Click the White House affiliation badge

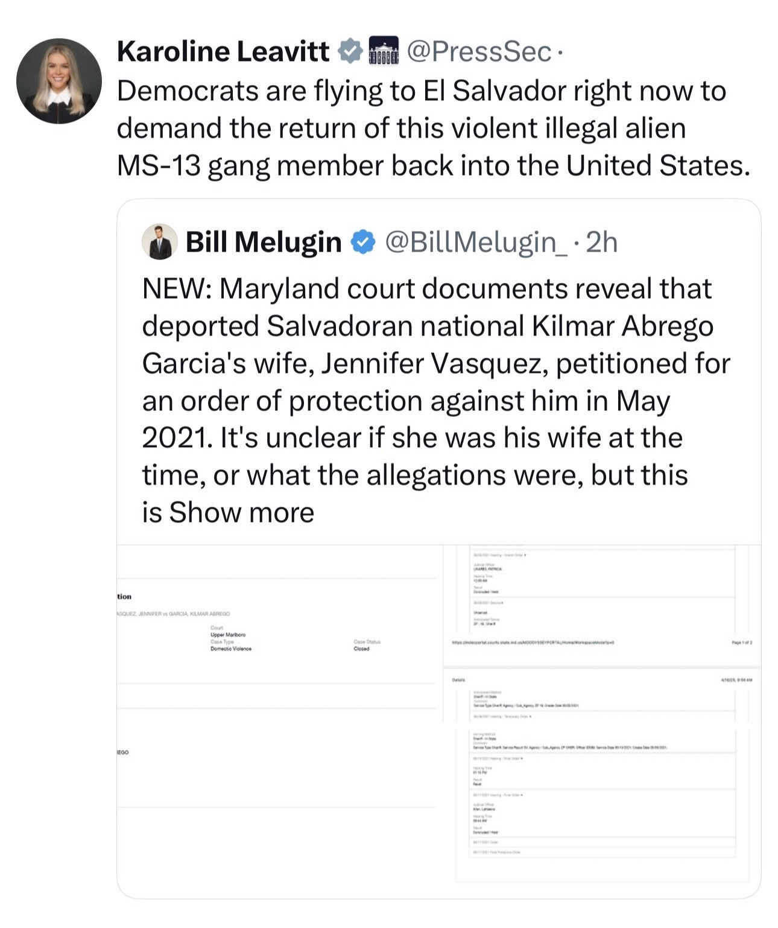pos(382,51)
